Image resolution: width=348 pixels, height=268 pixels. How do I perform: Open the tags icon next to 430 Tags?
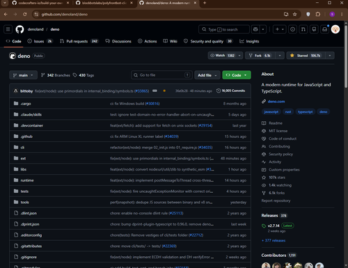(x=75, y=75)
